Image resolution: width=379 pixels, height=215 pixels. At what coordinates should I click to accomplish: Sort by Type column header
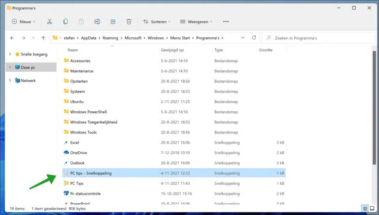click(x=219, y=50)
